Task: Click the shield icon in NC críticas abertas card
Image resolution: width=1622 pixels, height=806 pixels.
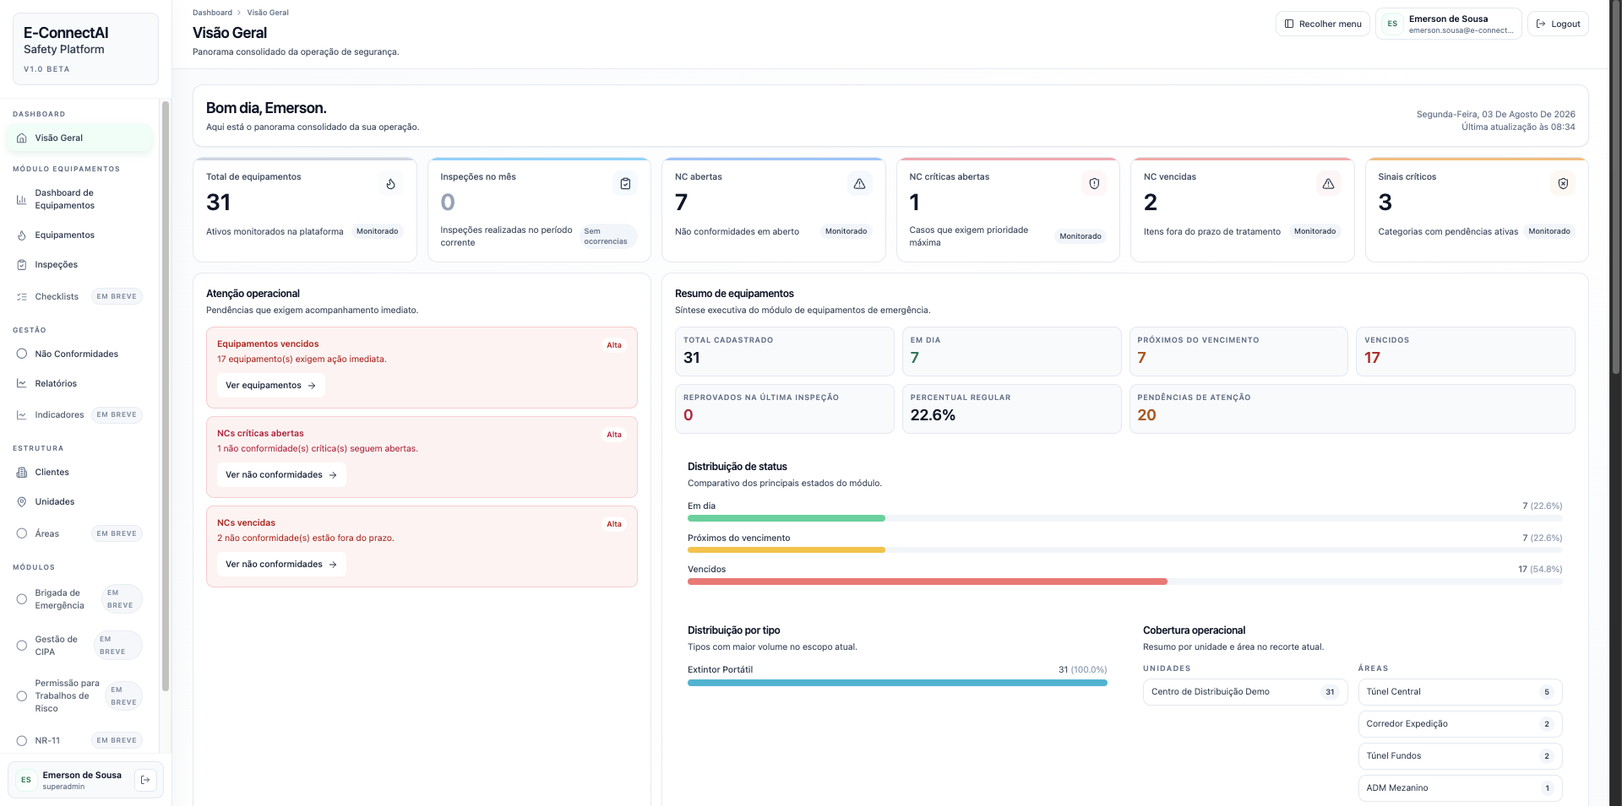Action: 1094,184
